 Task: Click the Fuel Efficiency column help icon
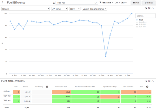(47, 87)
